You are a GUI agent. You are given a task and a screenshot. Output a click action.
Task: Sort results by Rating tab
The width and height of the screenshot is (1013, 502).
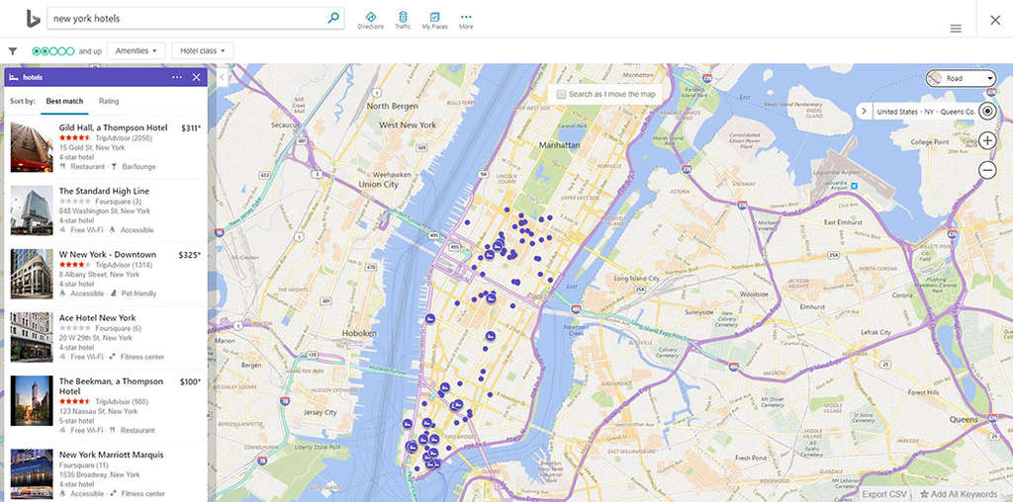tap(109, 101)
